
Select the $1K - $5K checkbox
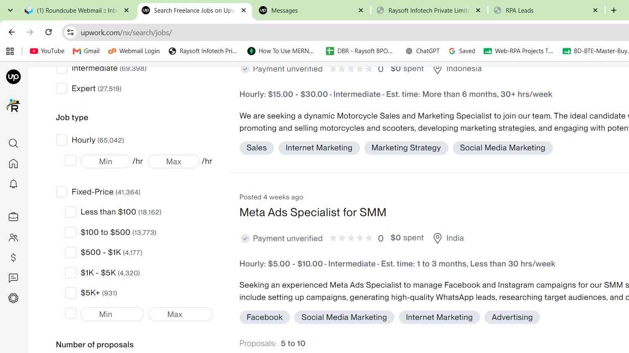(70, 273)
